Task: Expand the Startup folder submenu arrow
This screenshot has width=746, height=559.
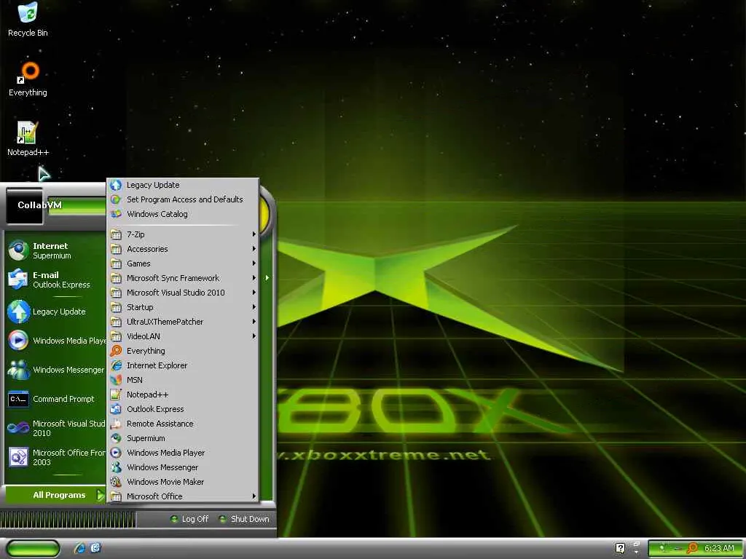Action: (254, 307)
